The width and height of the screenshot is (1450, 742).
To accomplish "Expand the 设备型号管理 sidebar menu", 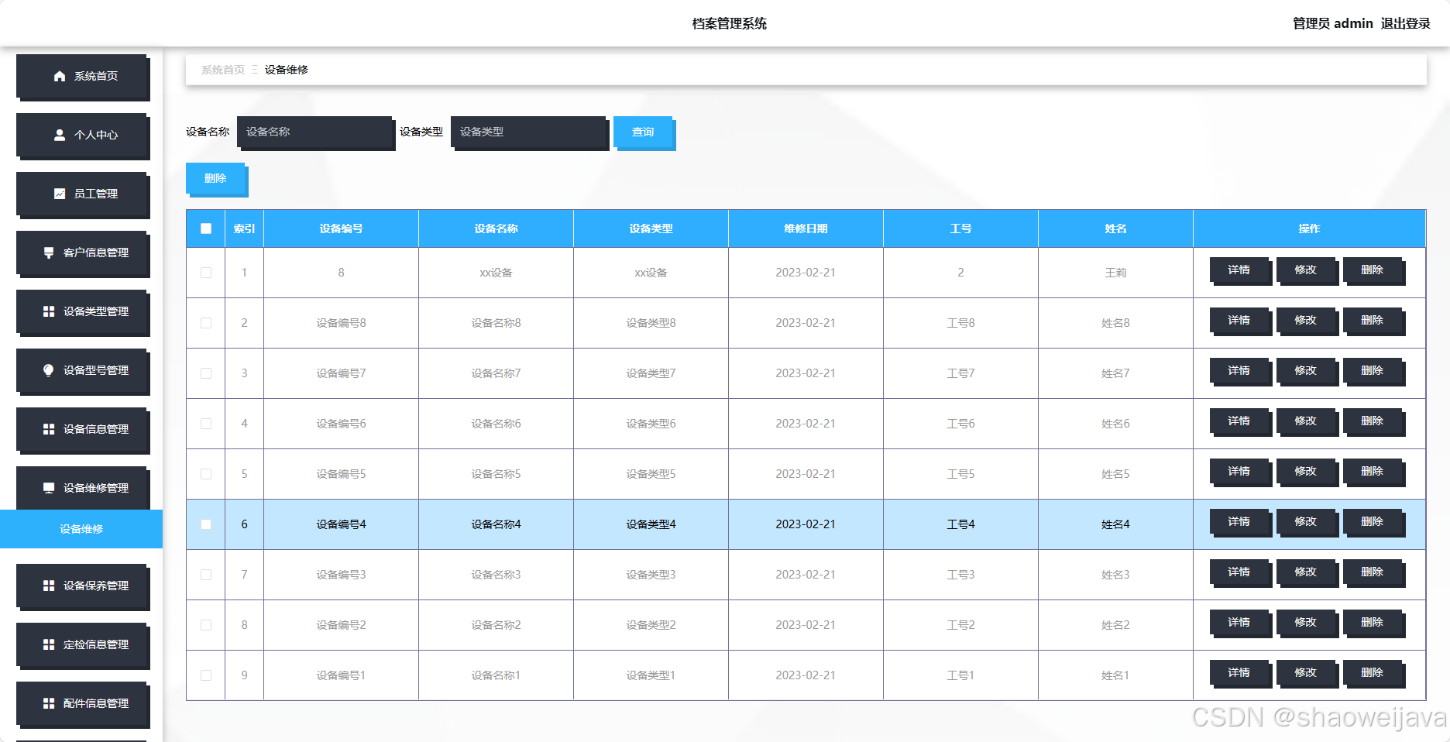I will click(82, 371).
